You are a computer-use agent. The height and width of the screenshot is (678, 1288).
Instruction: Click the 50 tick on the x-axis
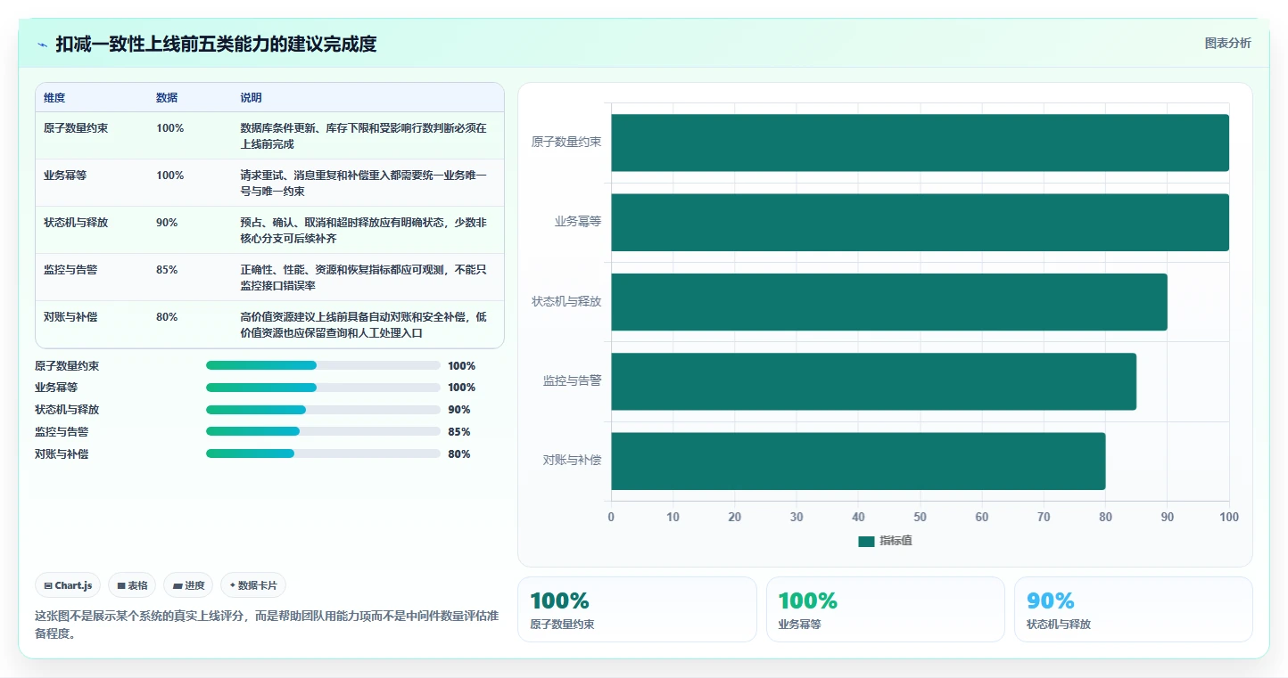(920, 517)
